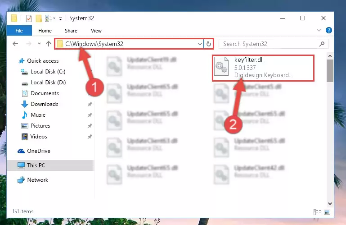The height and width of the screenshot is (225, 346).
Task: Go up one folder level
Action: 49,44
